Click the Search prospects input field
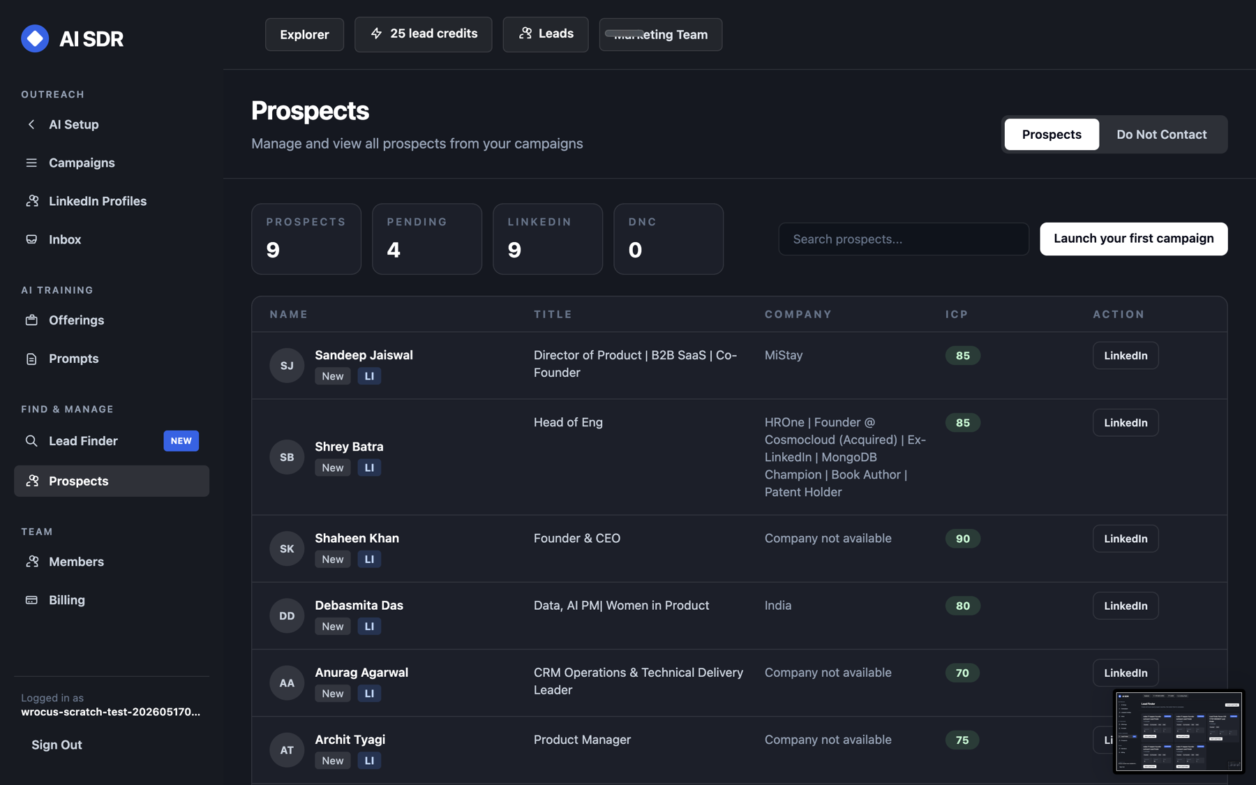This screenshot has height=785, width=1256. click(904, 239)
